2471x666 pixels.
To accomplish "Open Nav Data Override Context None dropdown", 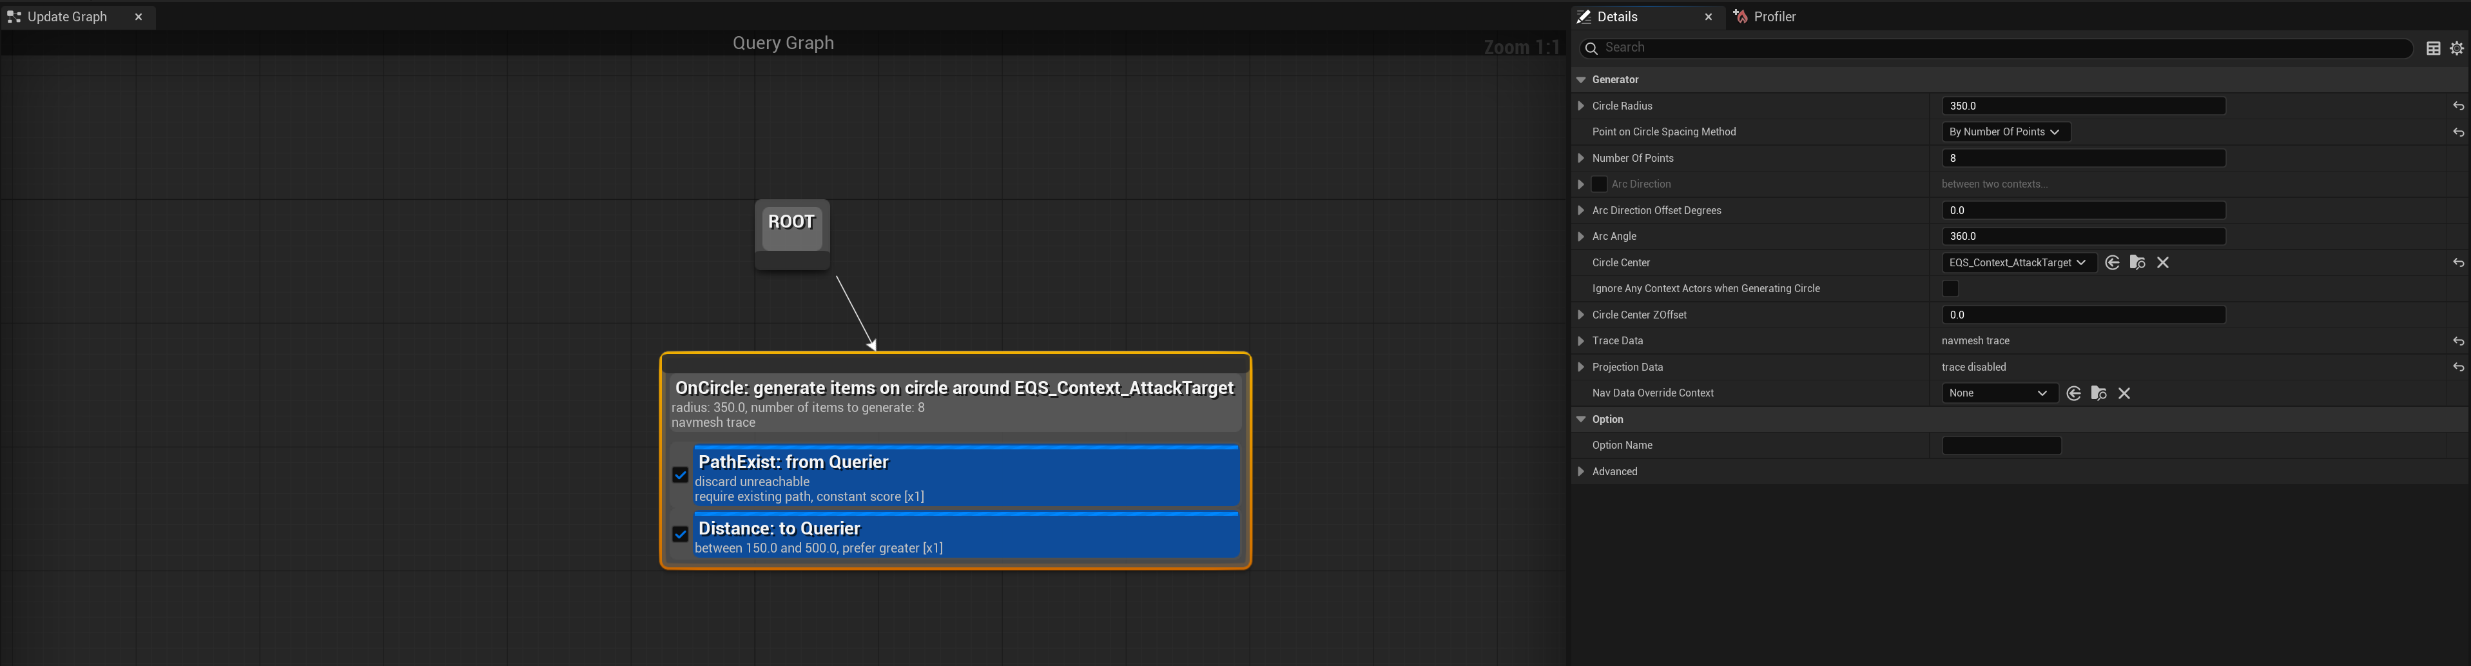I will 1999,393.
